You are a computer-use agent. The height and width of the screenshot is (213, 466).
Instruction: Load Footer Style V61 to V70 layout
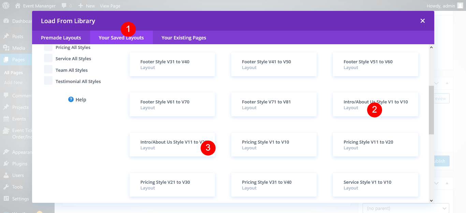click(172, 104)
